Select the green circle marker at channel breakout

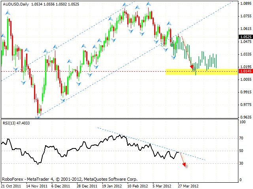pyautogui.click(x=172, y=45)
